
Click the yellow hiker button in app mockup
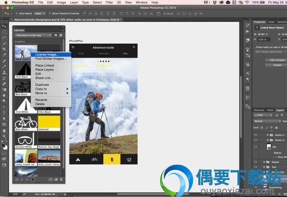pos(112,159)
